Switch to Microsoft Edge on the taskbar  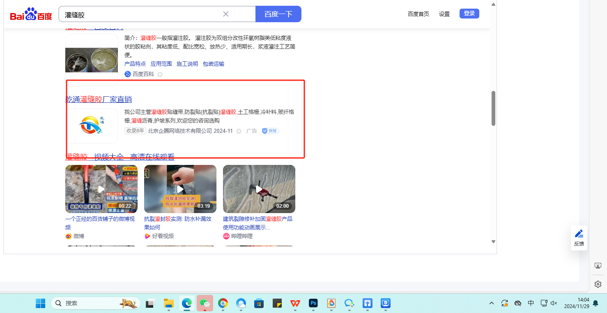pos(187,304)
